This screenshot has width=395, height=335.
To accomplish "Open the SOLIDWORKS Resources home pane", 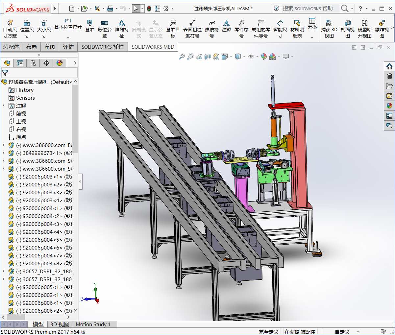I will [389, 66].
